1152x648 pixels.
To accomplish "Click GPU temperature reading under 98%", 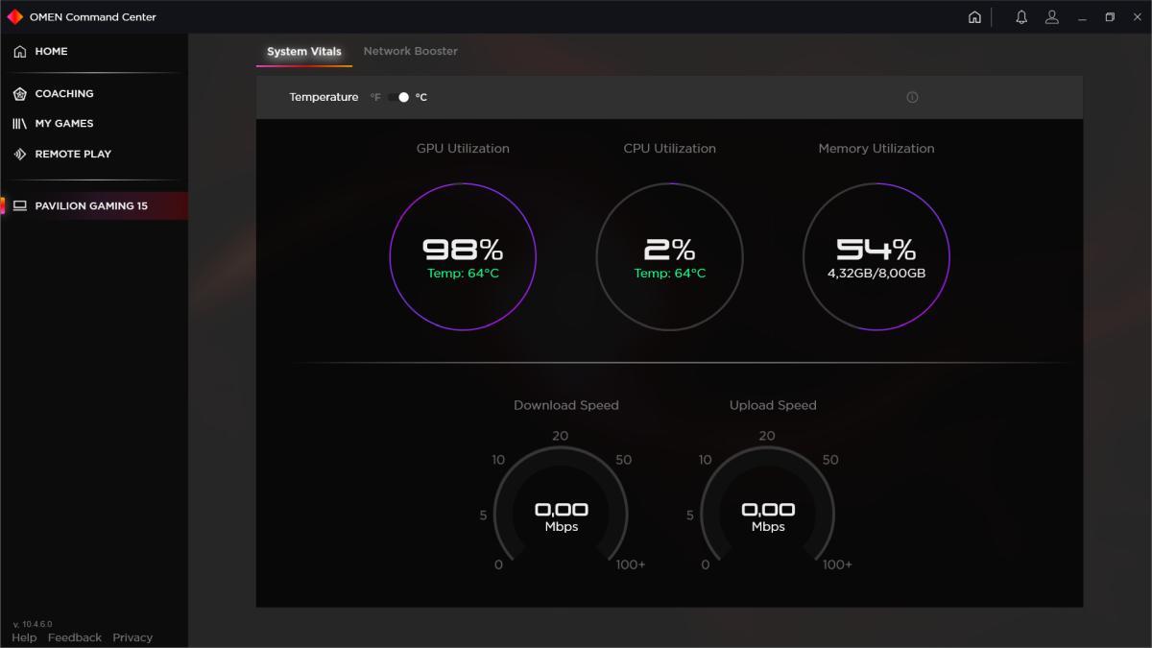I will point(463,274).
